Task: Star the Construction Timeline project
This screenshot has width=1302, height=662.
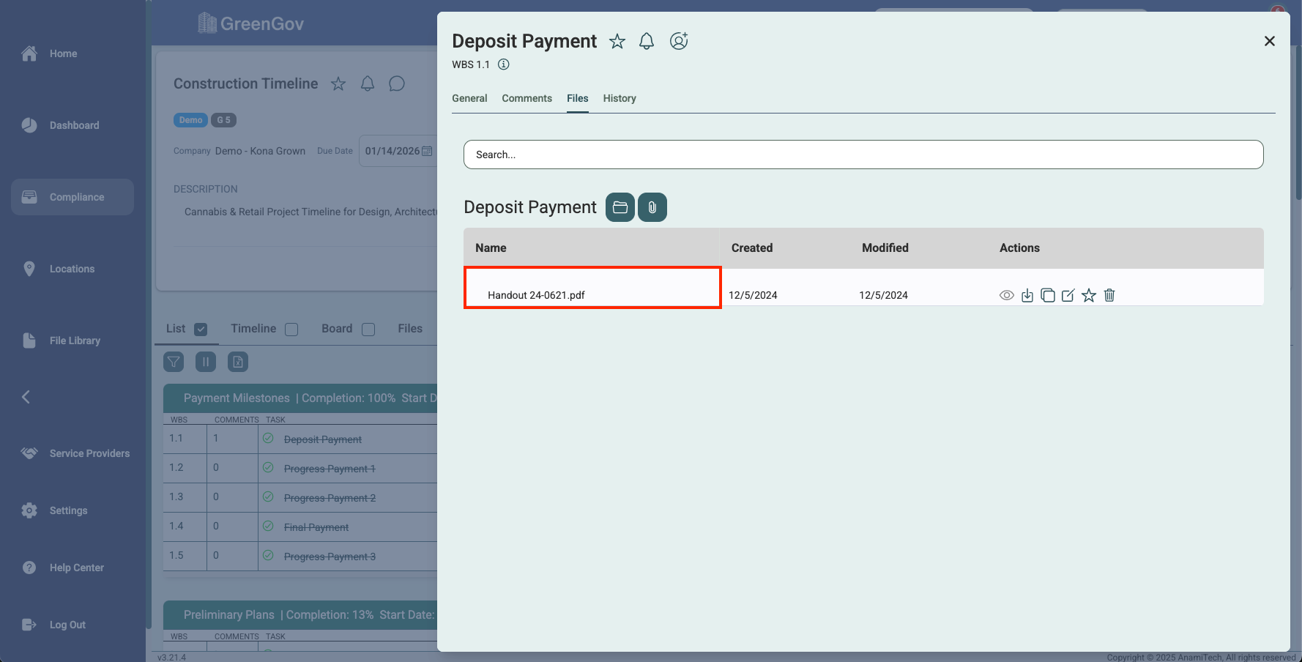Action: (338, 83)
